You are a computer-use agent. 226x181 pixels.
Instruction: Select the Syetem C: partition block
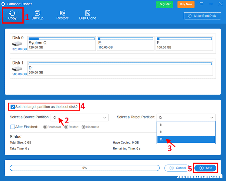pos(61,44)
